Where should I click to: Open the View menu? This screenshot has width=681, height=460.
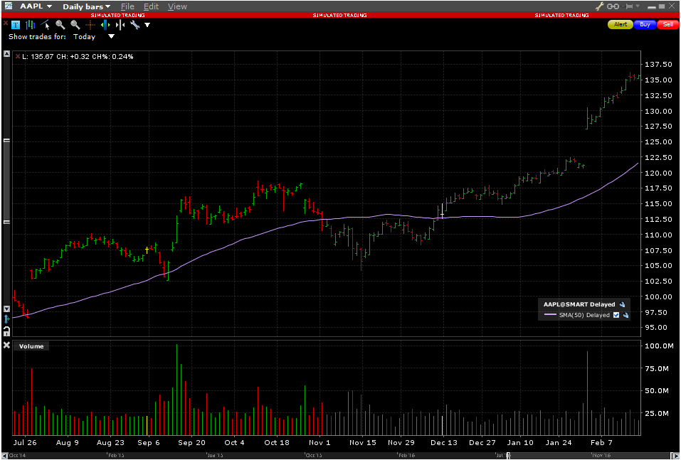(177, 6)
